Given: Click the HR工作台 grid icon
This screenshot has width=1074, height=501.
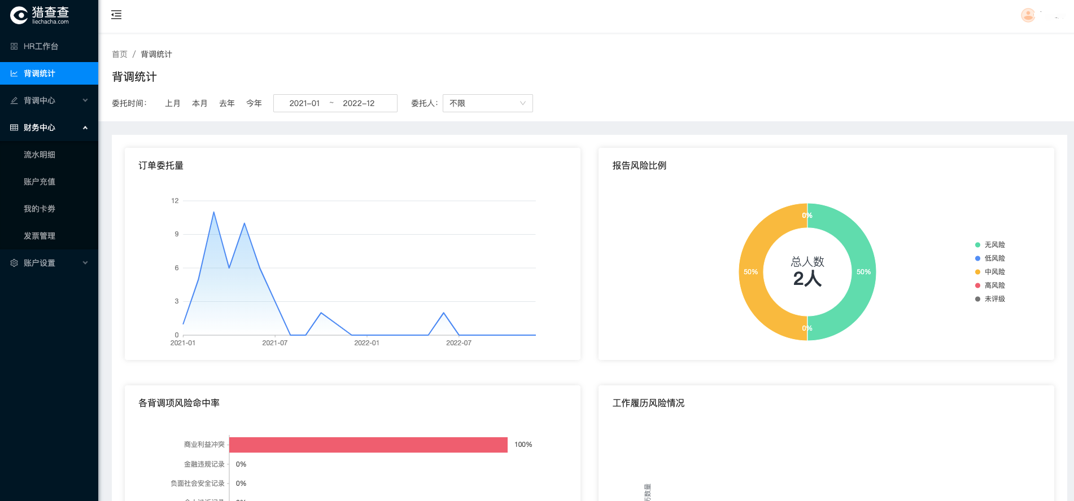Looking at the screenshot, I should click(x=14, y=46).
